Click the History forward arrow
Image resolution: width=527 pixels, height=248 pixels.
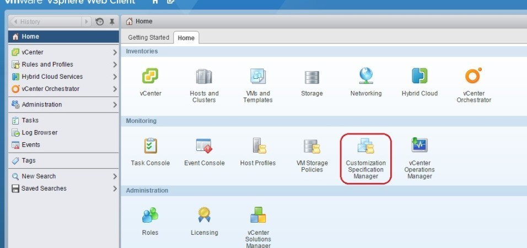pyautogui.click(x=87, y=22)
